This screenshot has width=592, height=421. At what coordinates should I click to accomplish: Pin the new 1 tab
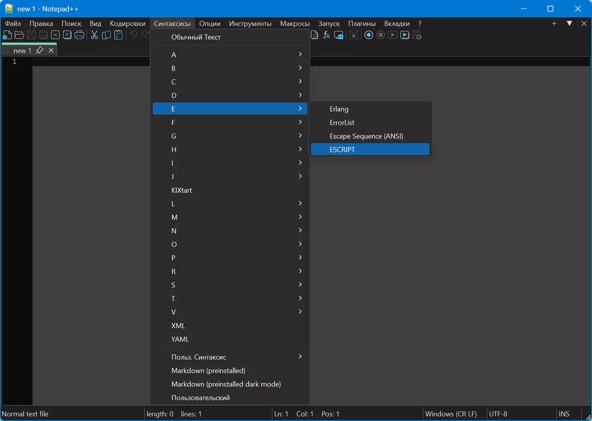coord(40,50)
